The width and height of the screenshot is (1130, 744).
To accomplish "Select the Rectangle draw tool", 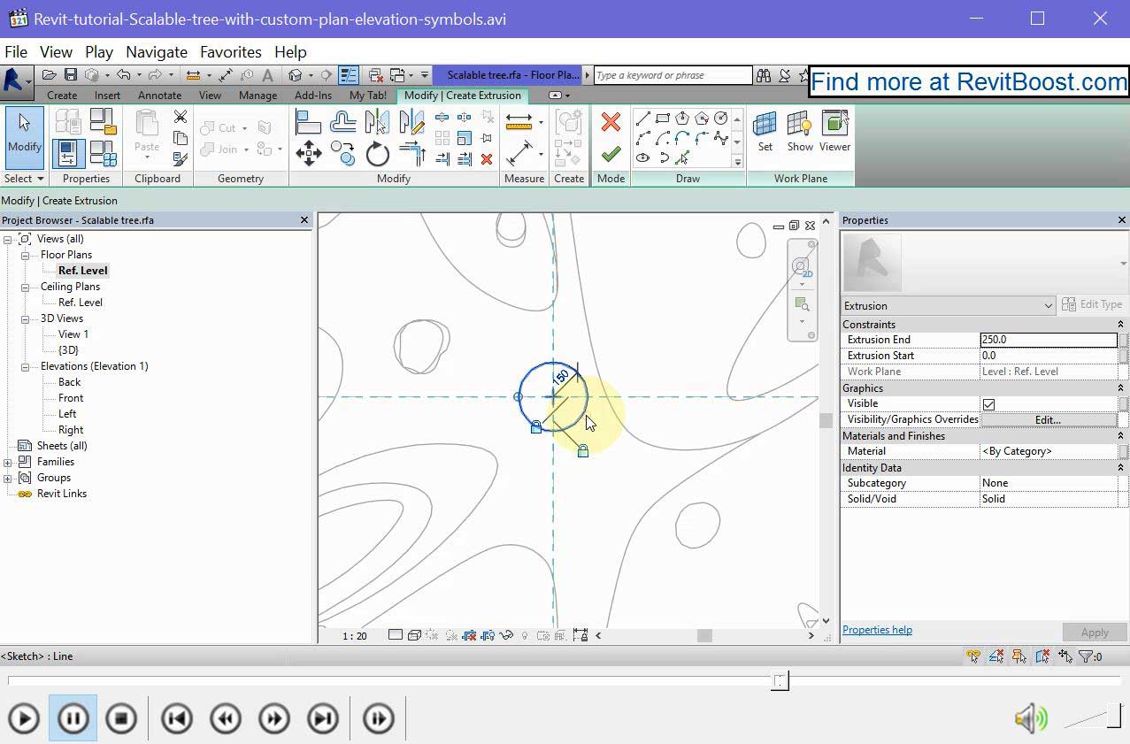I will click(663, 118).
